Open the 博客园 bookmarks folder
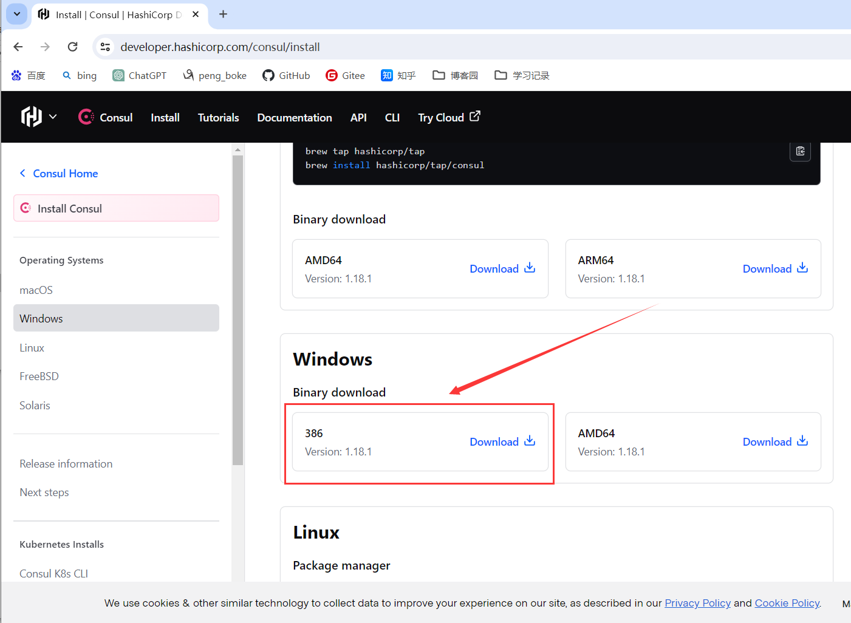The width and height of the screenshot is (851, 623). (x=456, y=75)
